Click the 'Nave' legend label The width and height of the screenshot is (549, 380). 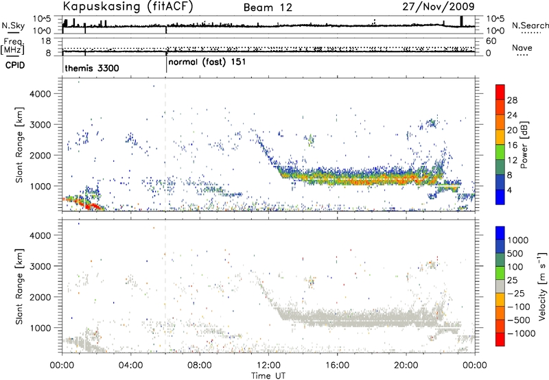(x=522, y=48)
